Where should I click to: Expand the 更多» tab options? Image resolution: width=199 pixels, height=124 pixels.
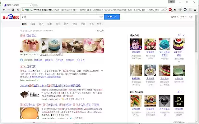100,24
